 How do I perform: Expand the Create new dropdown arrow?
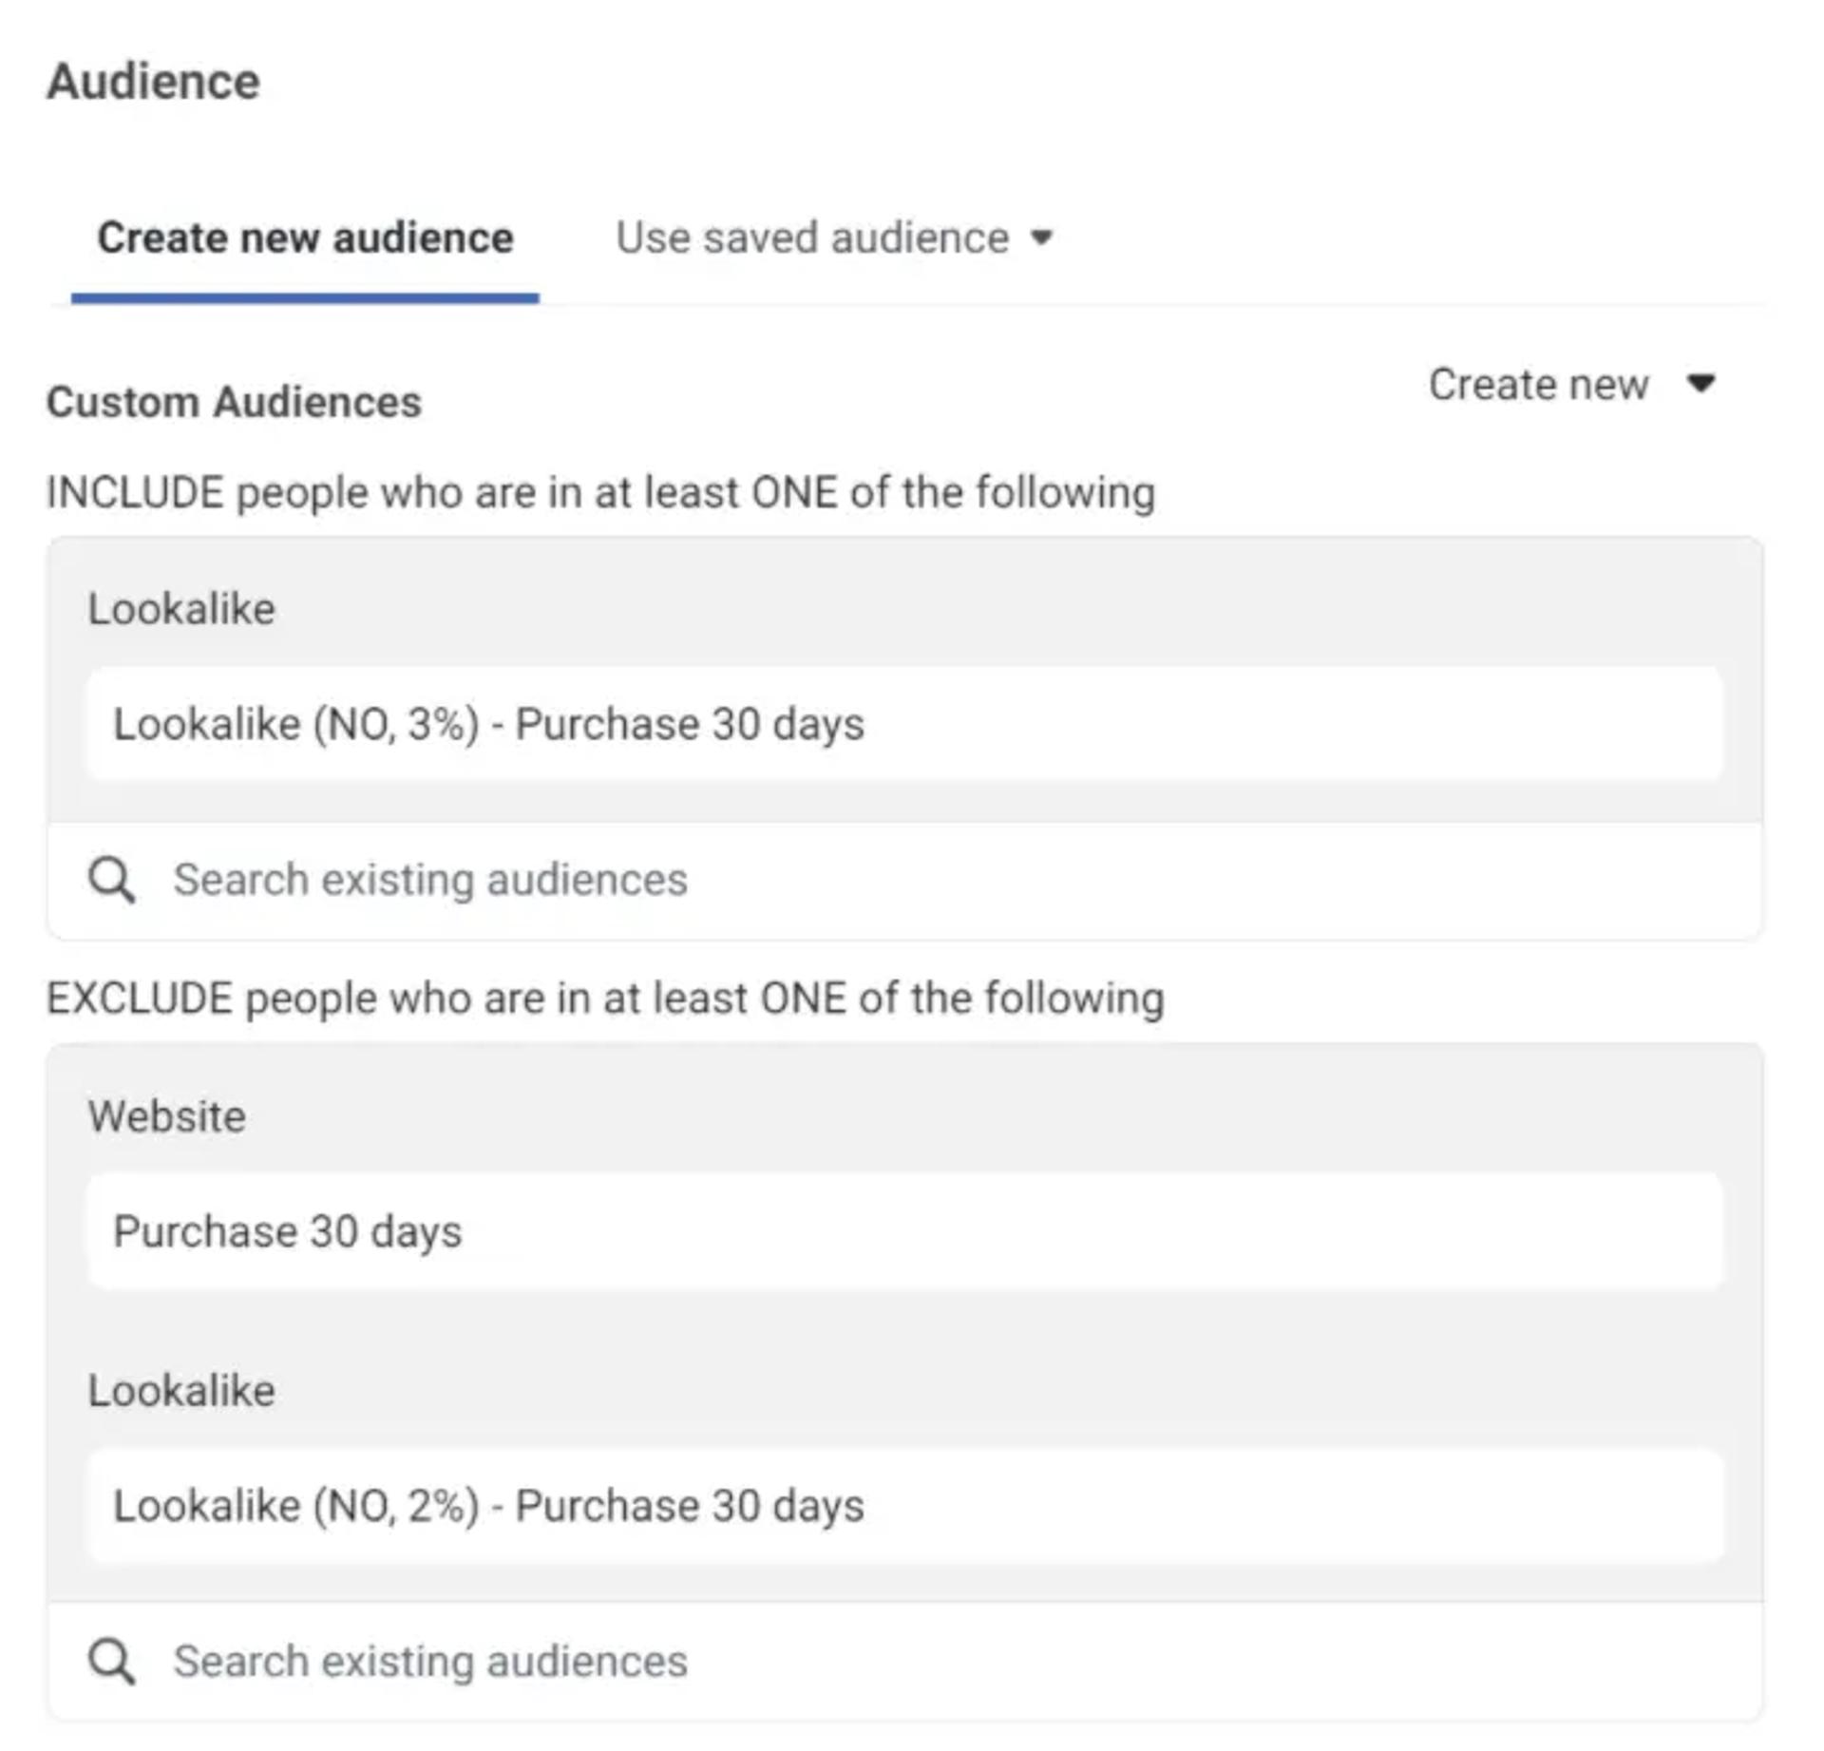pos(1700,383)
